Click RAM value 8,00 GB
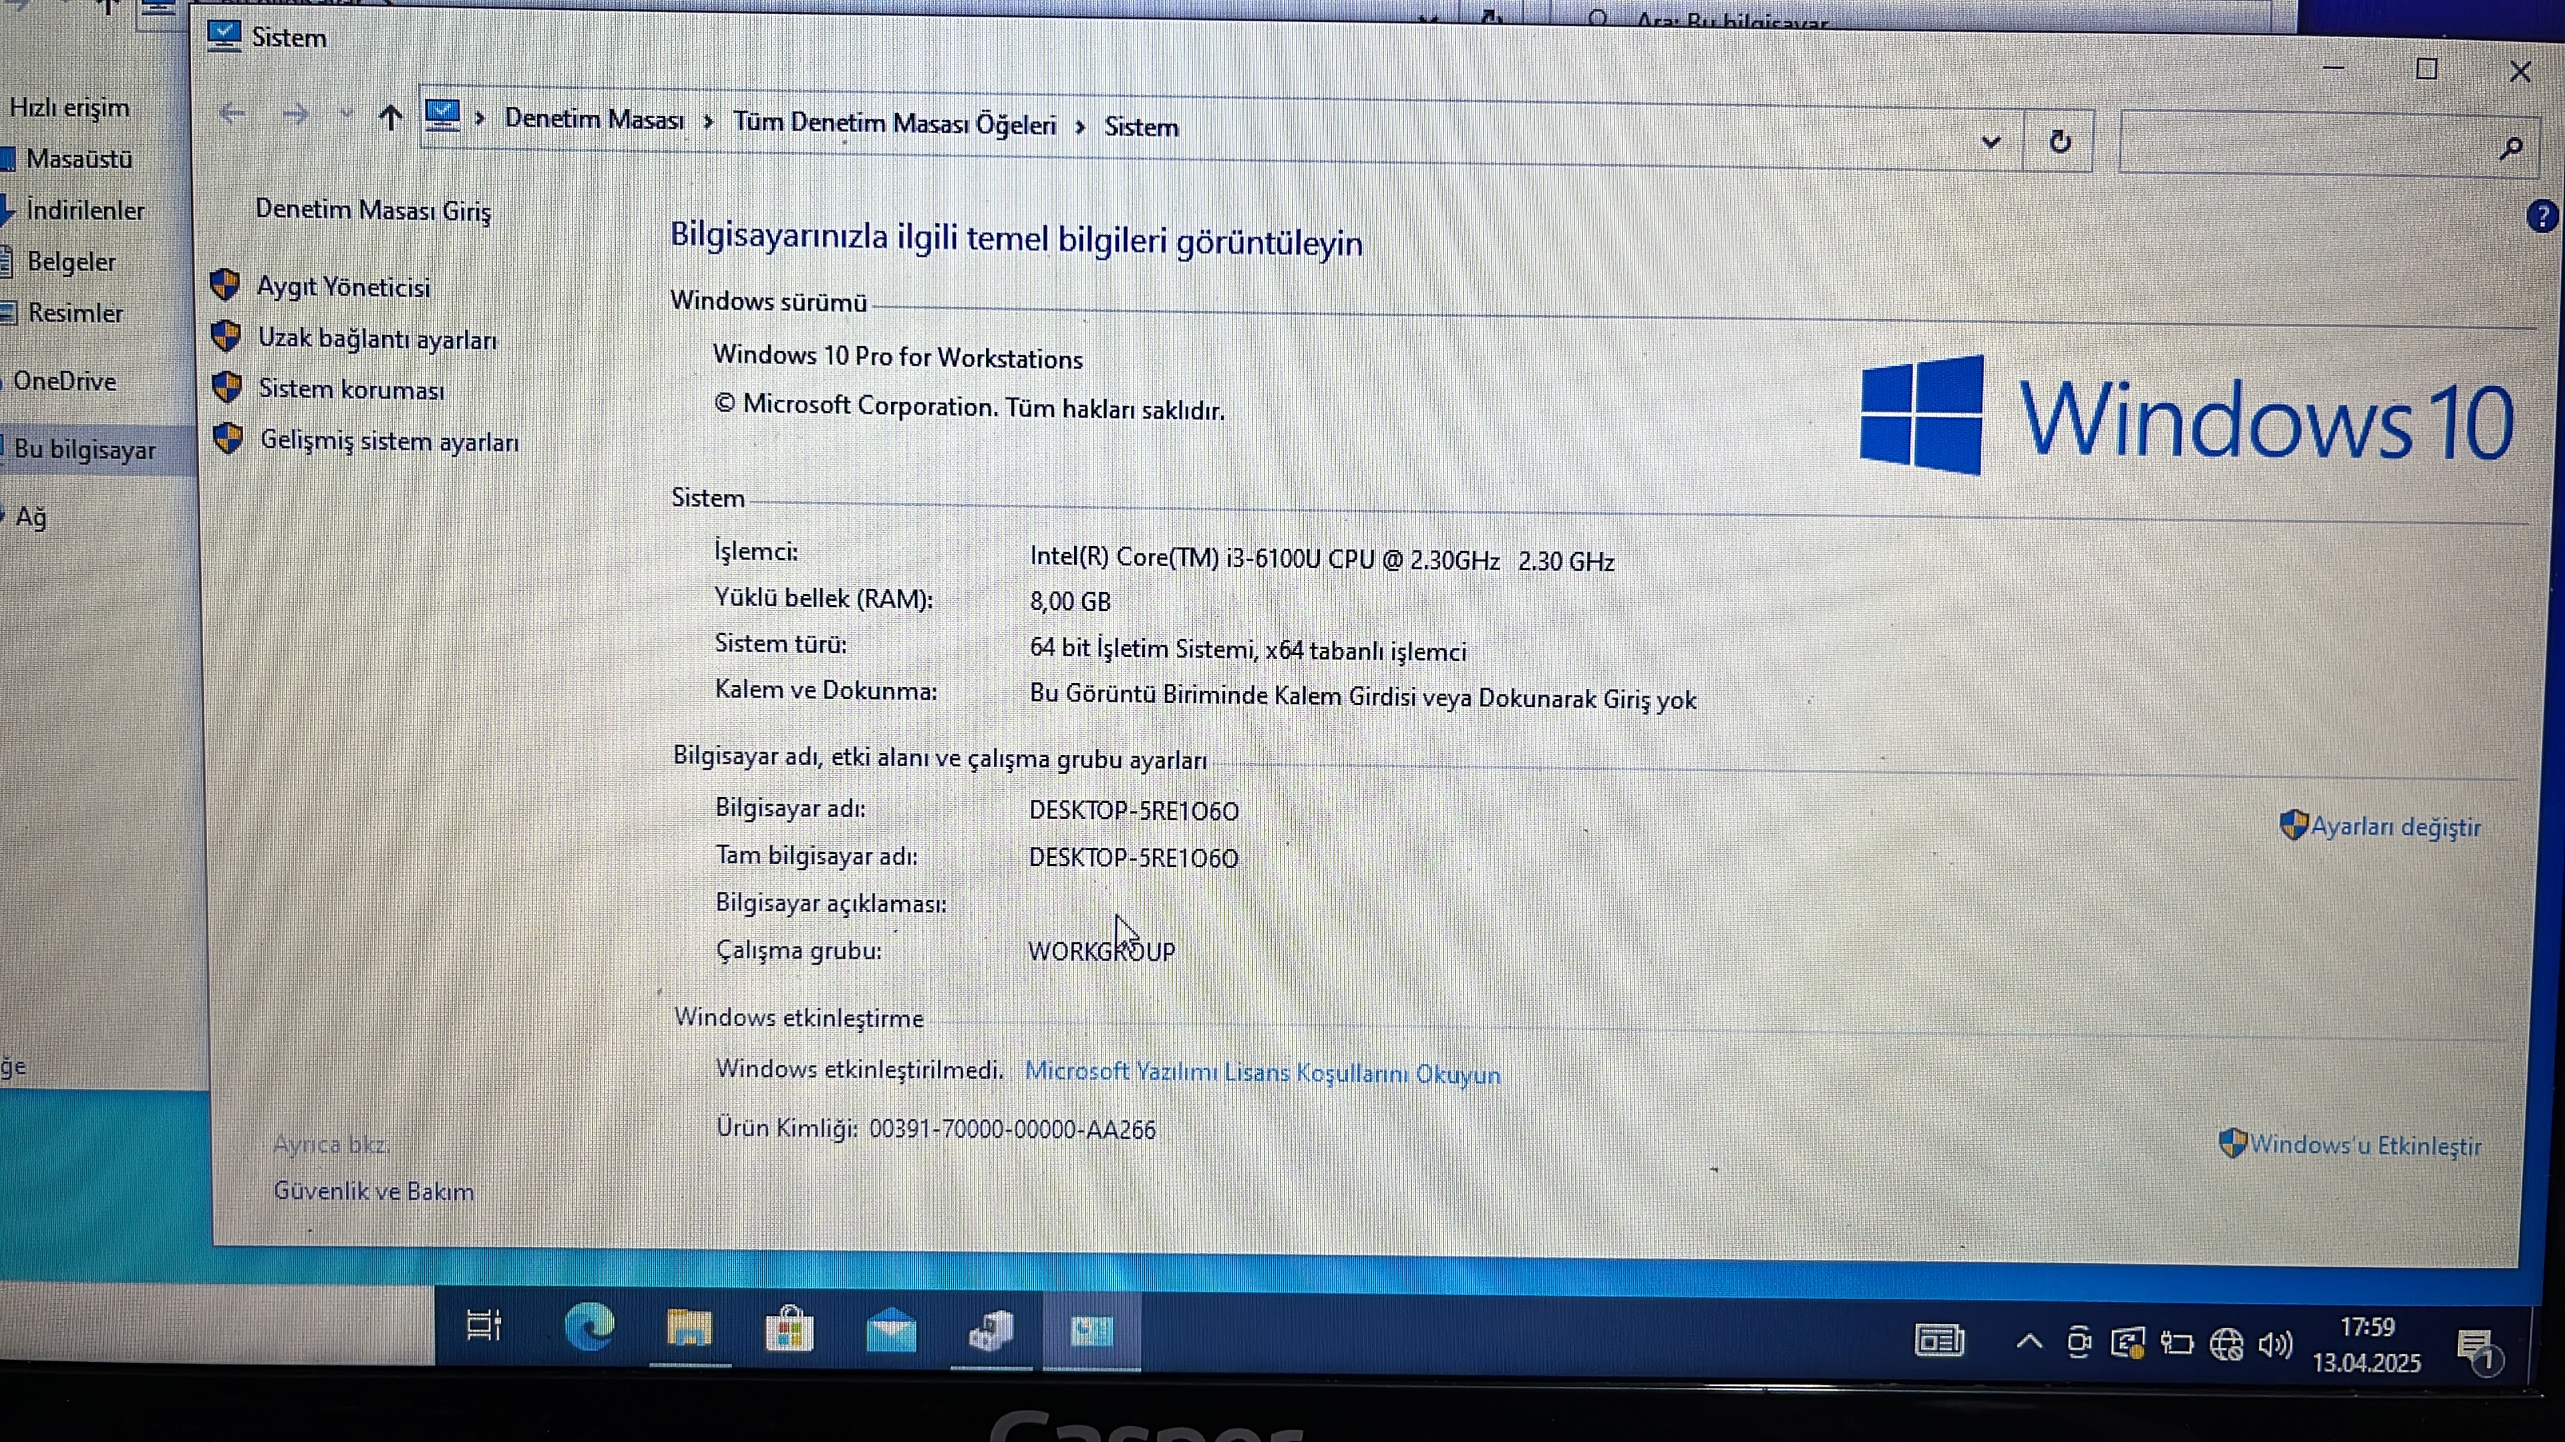The image size is (2565, 1442). [x=1069, y=601]
